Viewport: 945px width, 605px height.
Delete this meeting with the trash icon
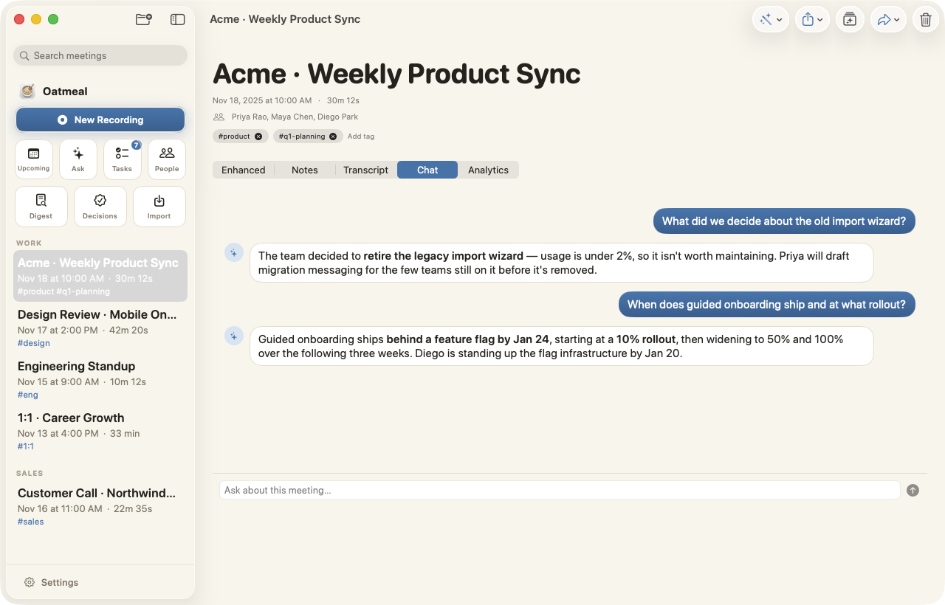pyautogui.click(x=926, y=20)
